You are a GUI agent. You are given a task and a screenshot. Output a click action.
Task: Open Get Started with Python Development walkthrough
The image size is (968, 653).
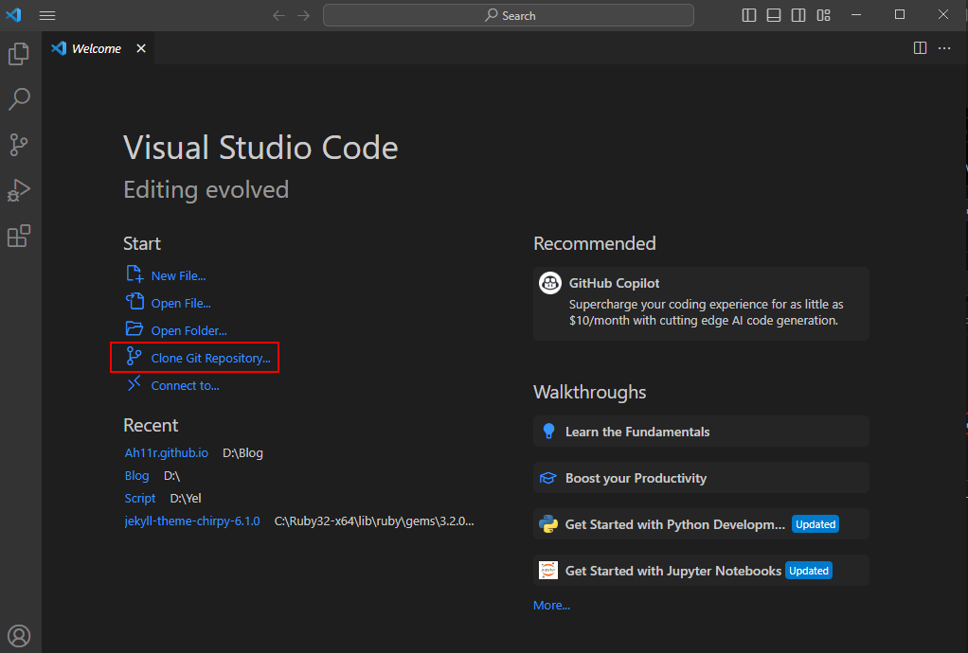[x=701, y=524]
